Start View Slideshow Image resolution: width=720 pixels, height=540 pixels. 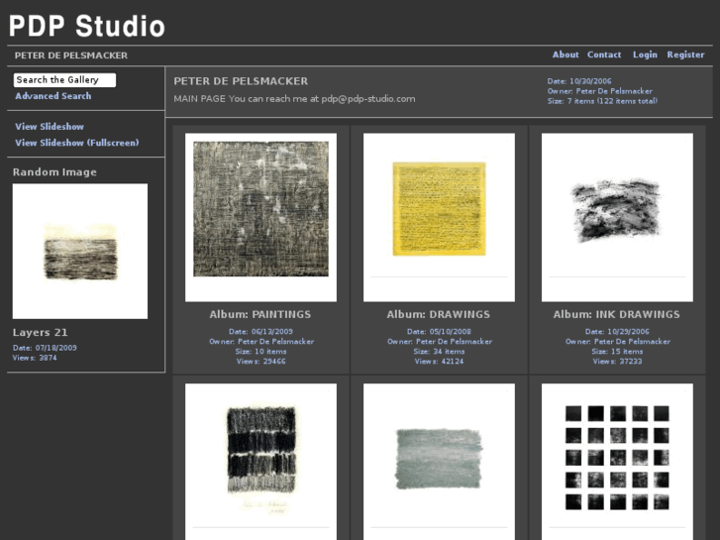point(50,127)
